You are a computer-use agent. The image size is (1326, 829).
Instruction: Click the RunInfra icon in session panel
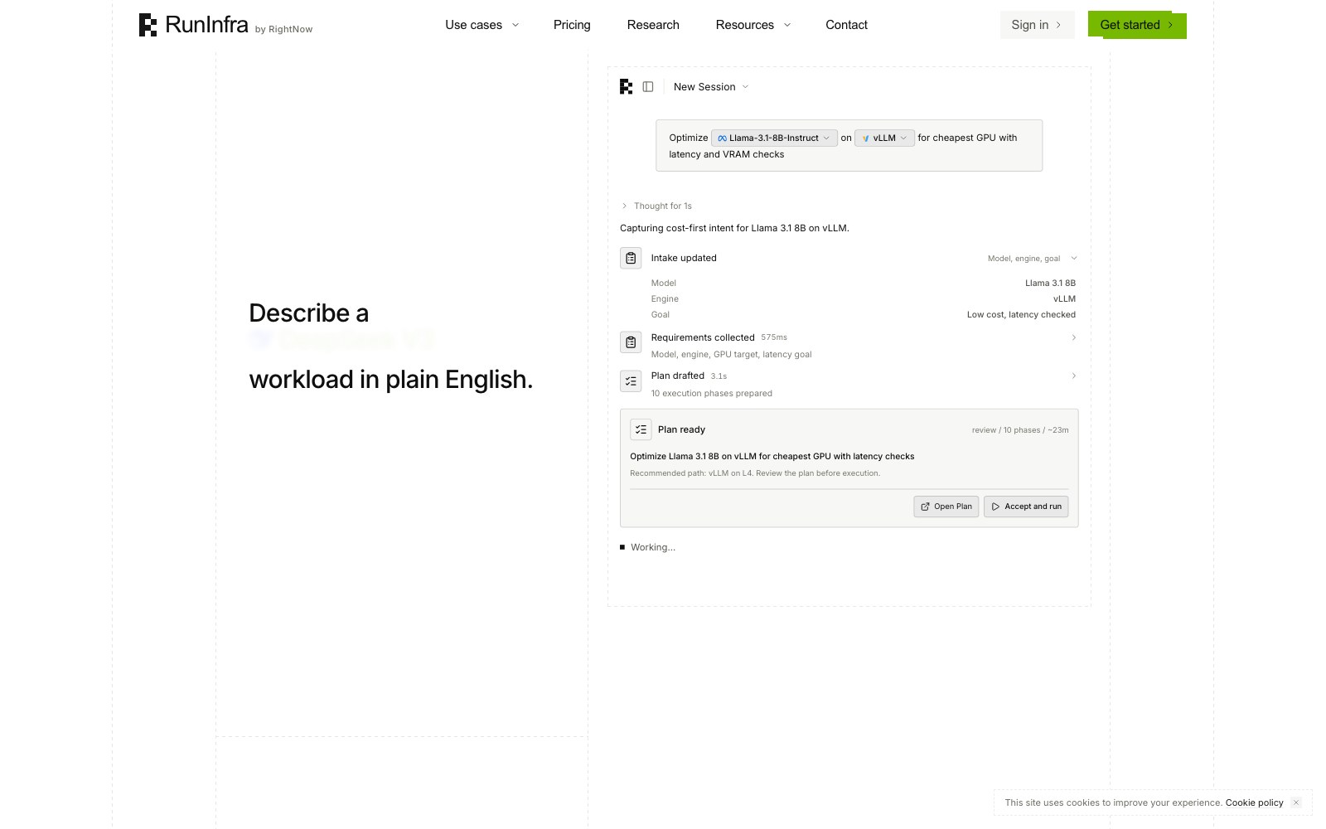pyautogui.click(x=627, y=86)
